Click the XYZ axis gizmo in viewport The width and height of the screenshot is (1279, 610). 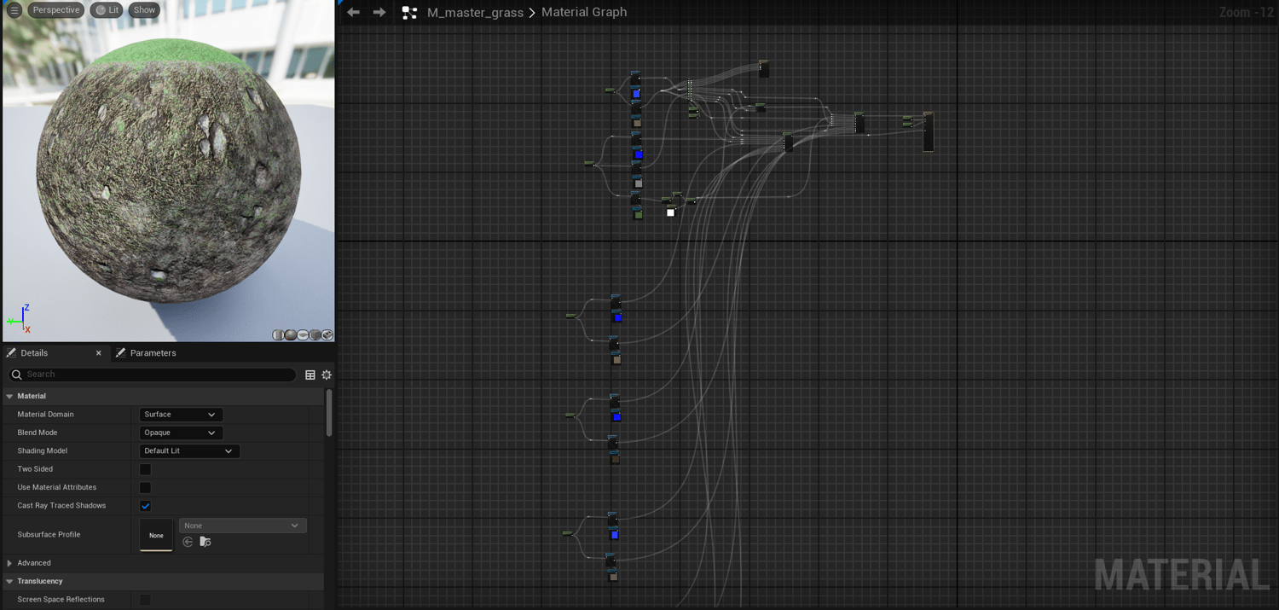[20, 319]
